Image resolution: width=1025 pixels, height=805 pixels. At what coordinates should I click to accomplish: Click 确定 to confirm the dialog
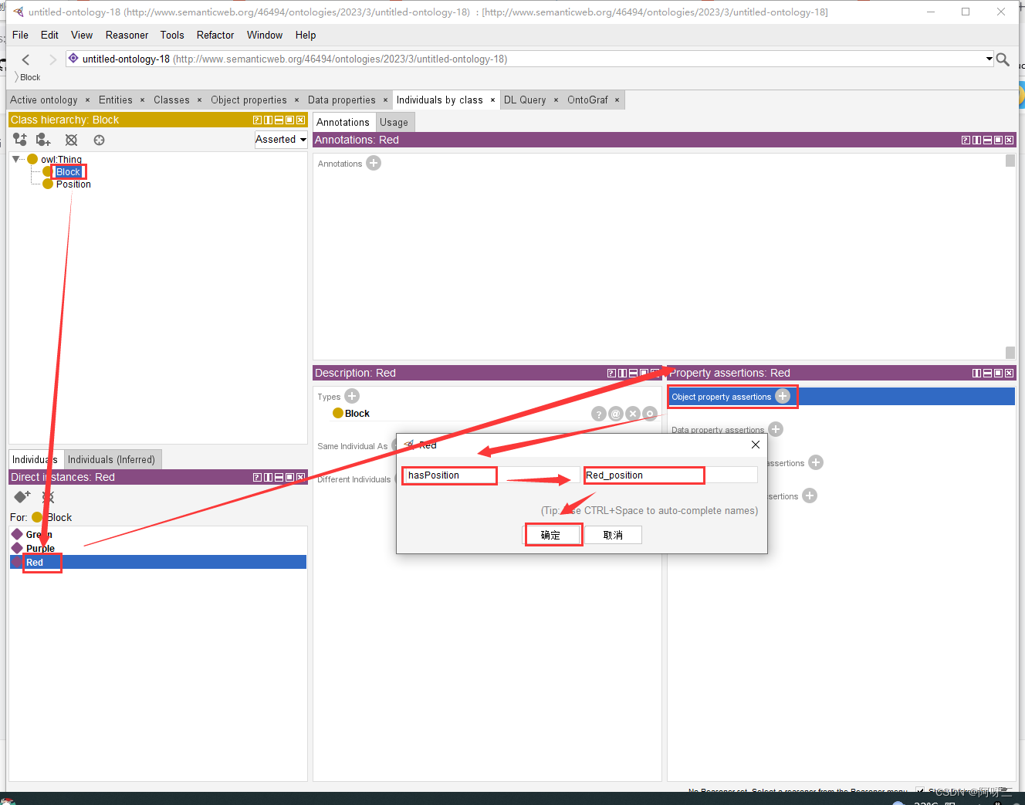click(x=552, y=535)
